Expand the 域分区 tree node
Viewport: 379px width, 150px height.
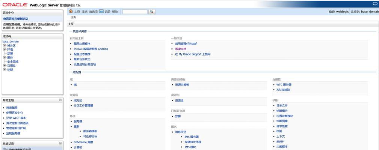click(5, 45)
